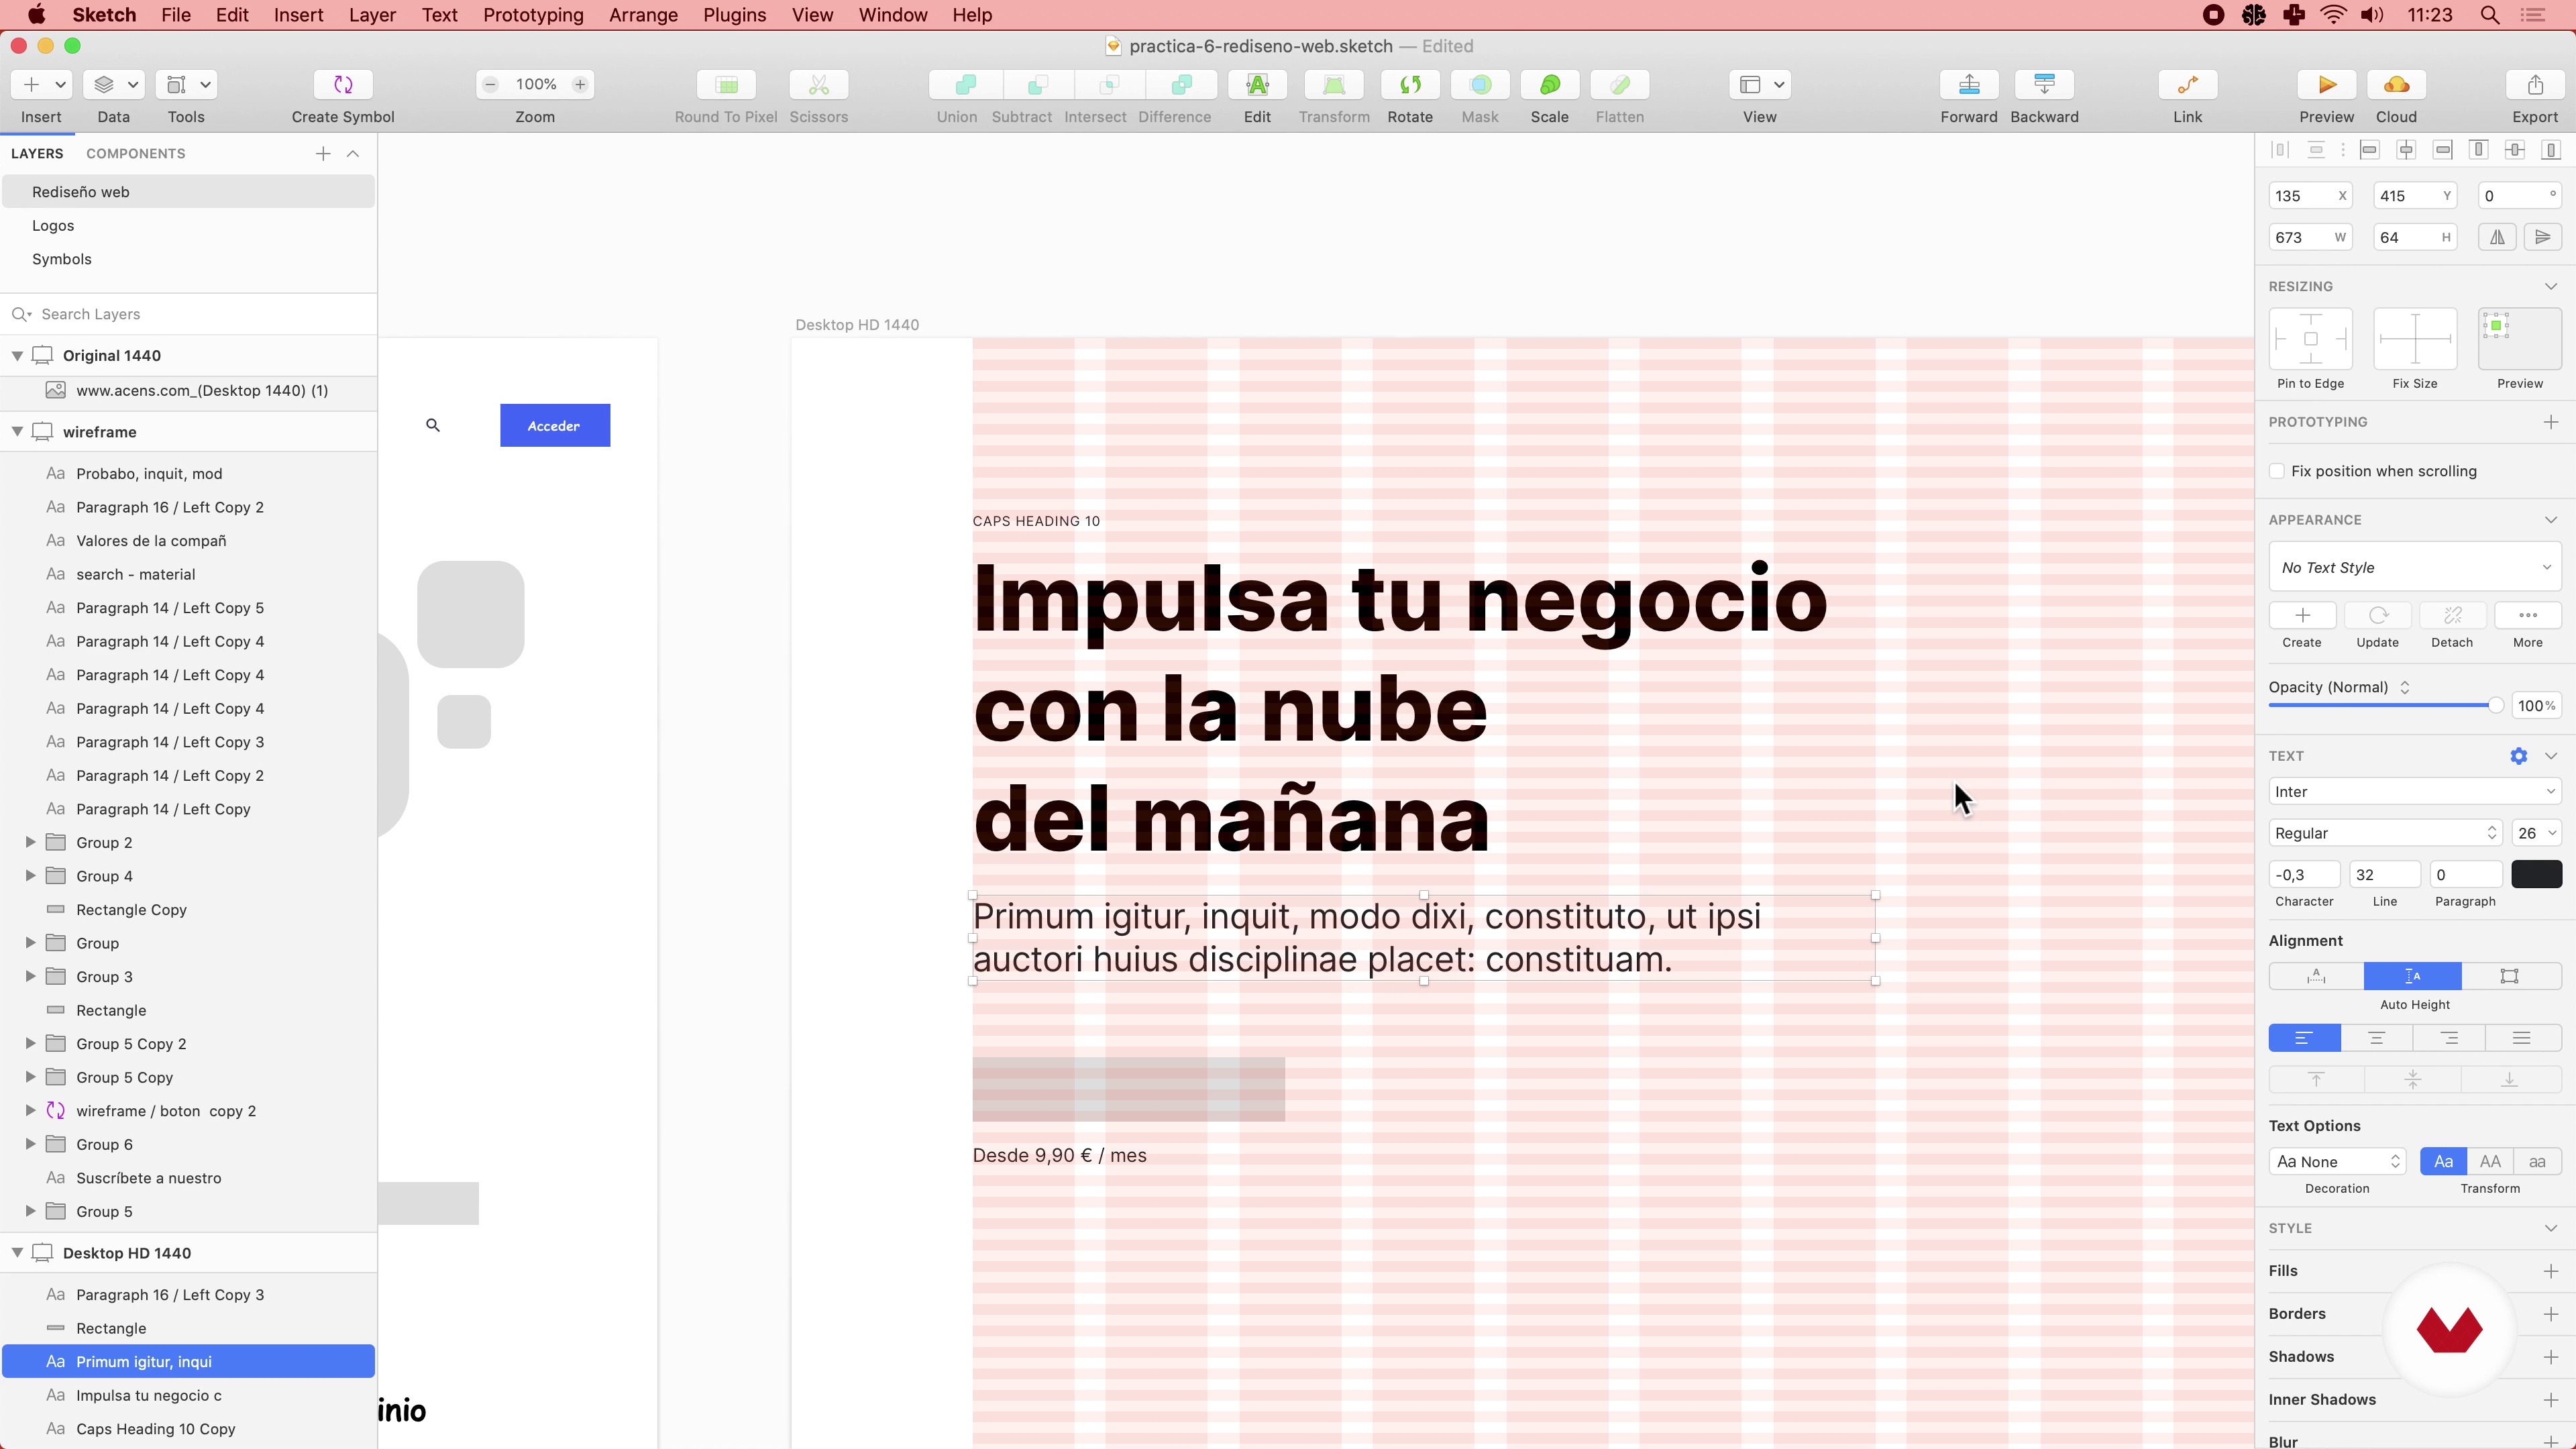
Task: Open the Transform tool
Action: tap(1334, 85)
